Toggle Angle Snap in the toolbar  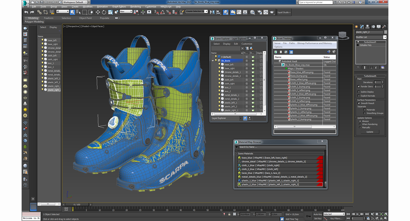click(x=163, y=12)
